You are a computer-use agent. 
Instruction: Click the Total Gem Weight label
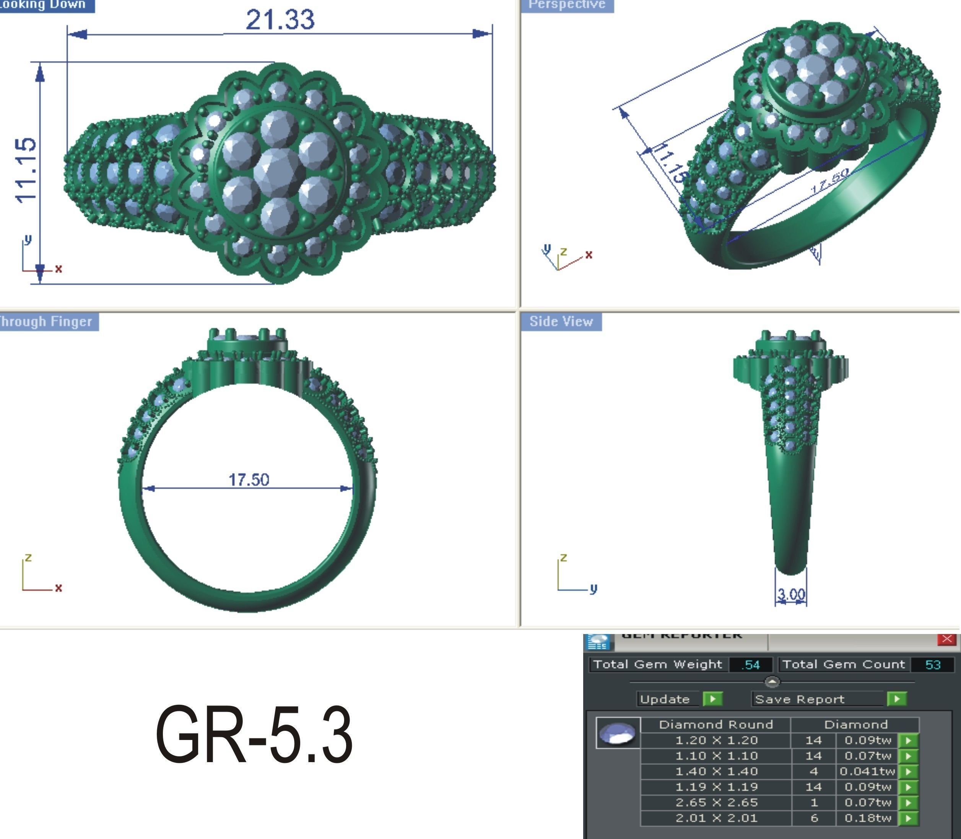(658, 664)
